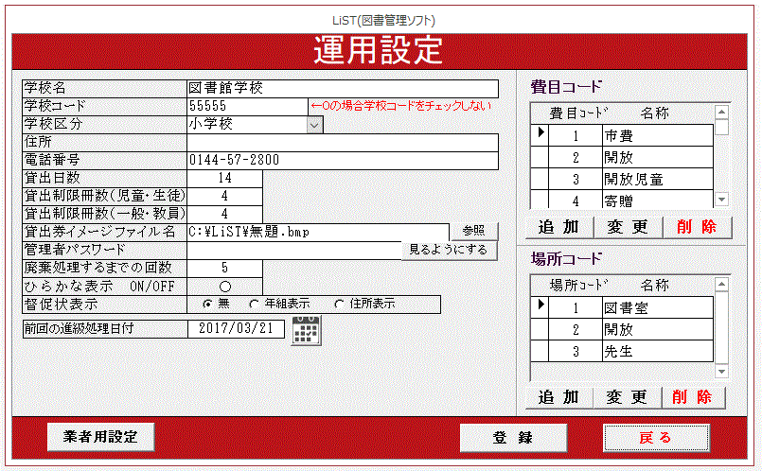Click 追加 under 場所コード
The width and height of the screenshot is (762, 471).
click(x=558, y=397)
